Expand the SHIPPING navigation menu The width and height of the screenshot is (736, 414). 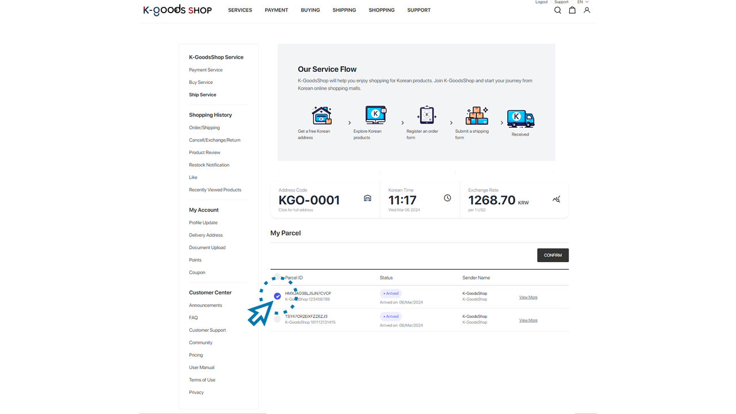pyautogui.click(x=344, y=10)
